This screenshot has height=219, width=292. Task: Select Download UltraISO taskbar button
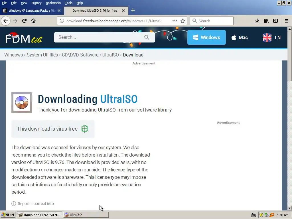[40, 215]
